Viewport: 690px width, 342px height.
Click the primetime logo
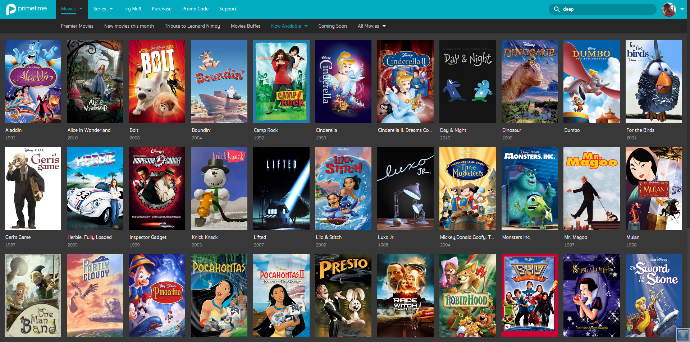[x=27, y=9]
